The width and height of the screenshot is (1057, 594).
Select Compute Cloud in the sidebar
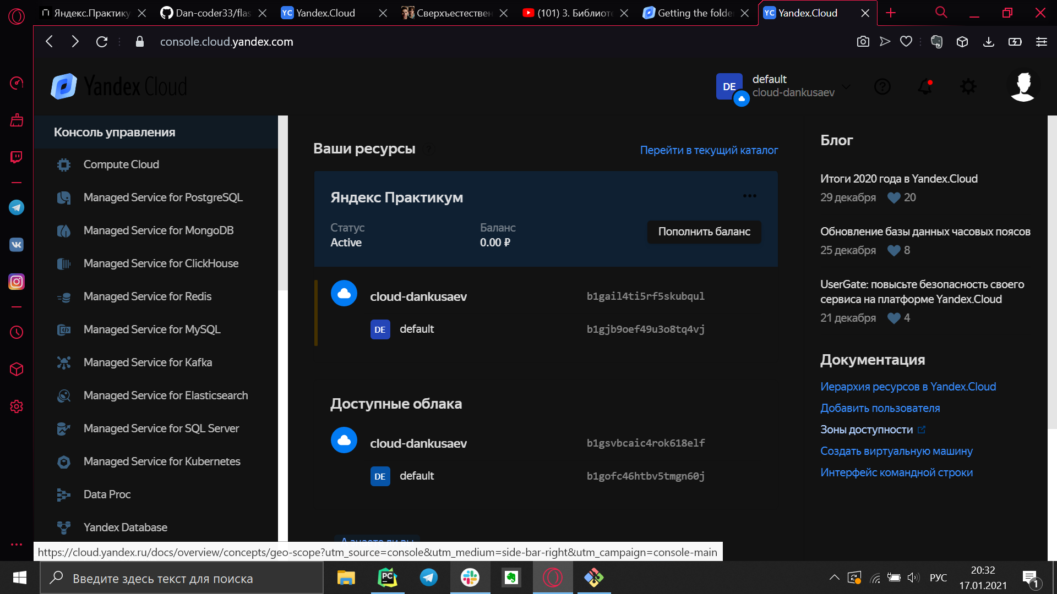pyautogui.click(x=121, y=164)
